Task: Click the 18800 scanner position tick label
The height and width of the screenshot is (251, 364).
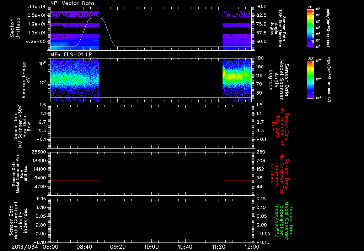Action: (x=39, y=161)
